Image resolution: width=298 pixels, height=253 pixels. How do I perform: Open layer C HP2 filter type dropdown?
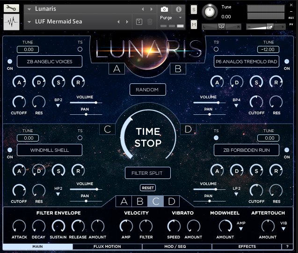[x=58, y=194]
